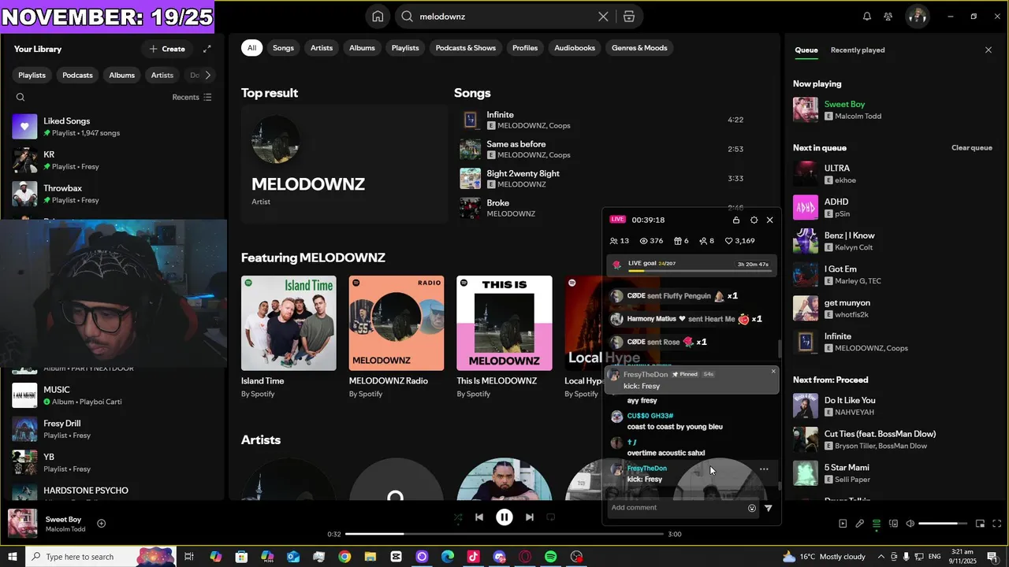The image size is (1009, 567).
Task: Close the Queue panel
Action: point(989,50)
